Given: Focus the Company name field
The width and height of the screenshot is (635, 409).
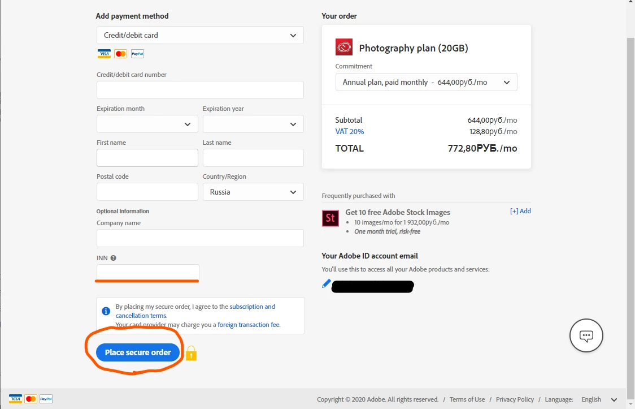Looking at the screenshot, I should (x=200, y=238).
